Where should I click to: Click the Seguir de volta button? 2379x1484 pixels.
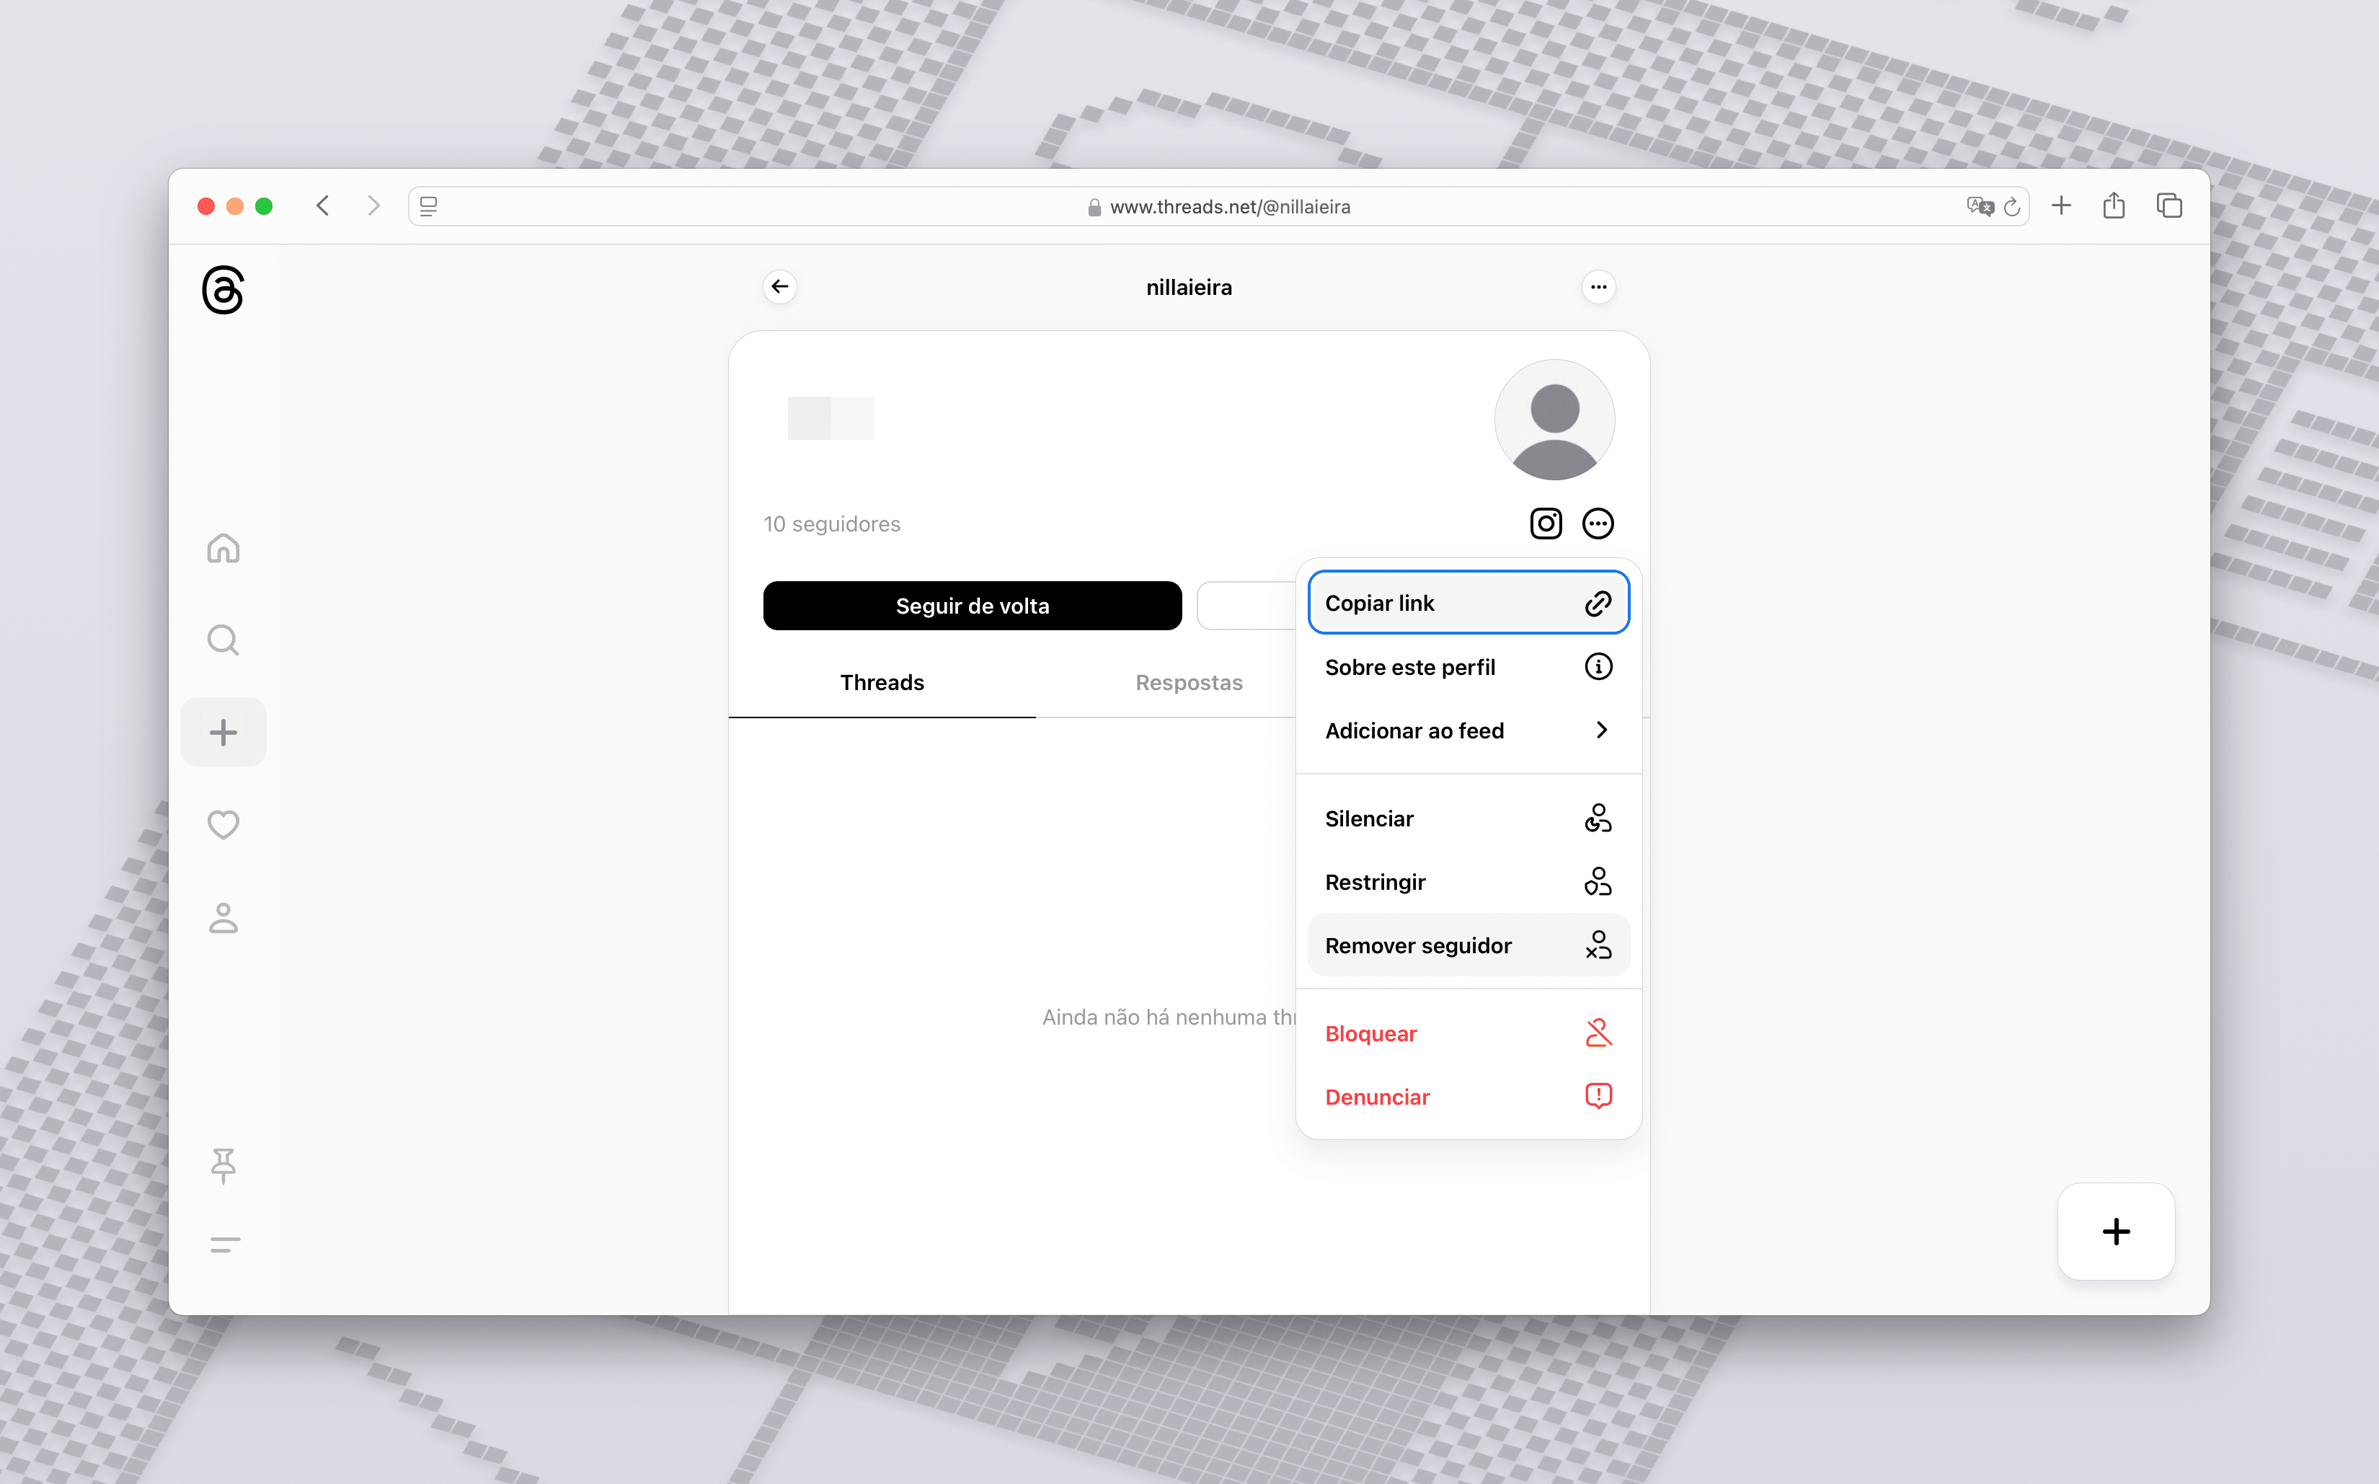(973, 606)
